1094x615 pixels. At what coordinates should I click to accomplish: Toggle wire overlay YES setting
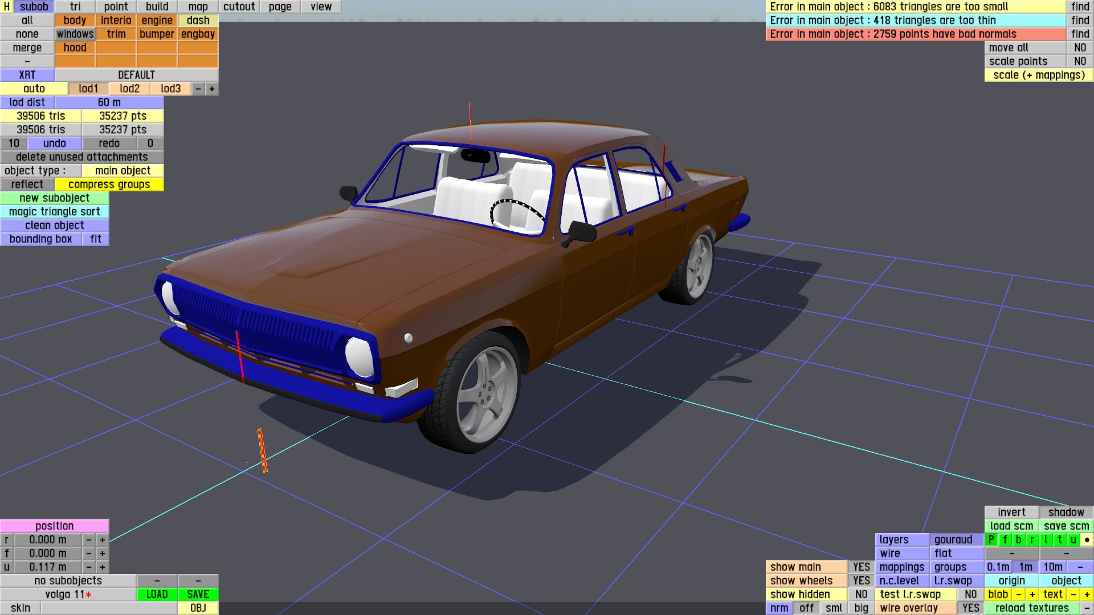(970, 608)
